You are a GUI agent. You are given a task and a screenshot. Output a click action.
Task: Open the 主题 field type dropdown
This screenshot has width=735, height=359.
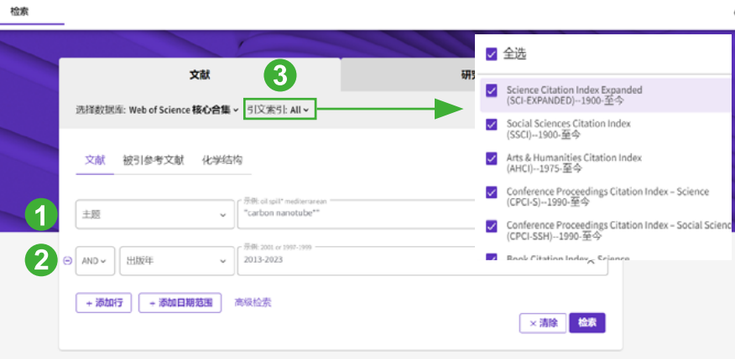154,214
